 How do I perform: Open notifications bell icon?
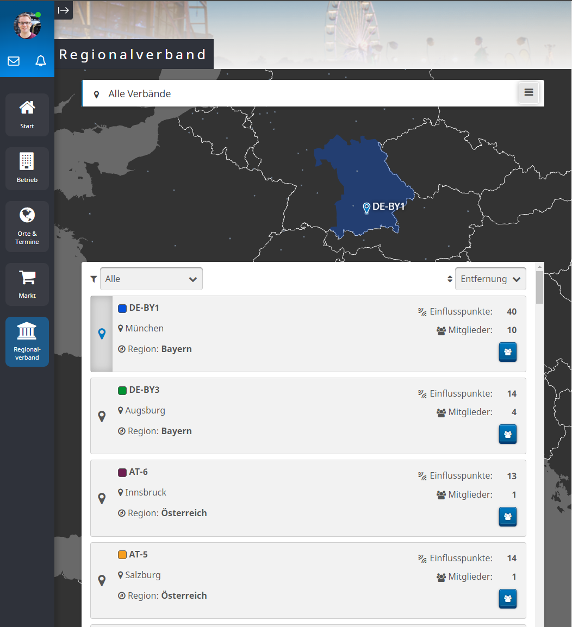41,61
